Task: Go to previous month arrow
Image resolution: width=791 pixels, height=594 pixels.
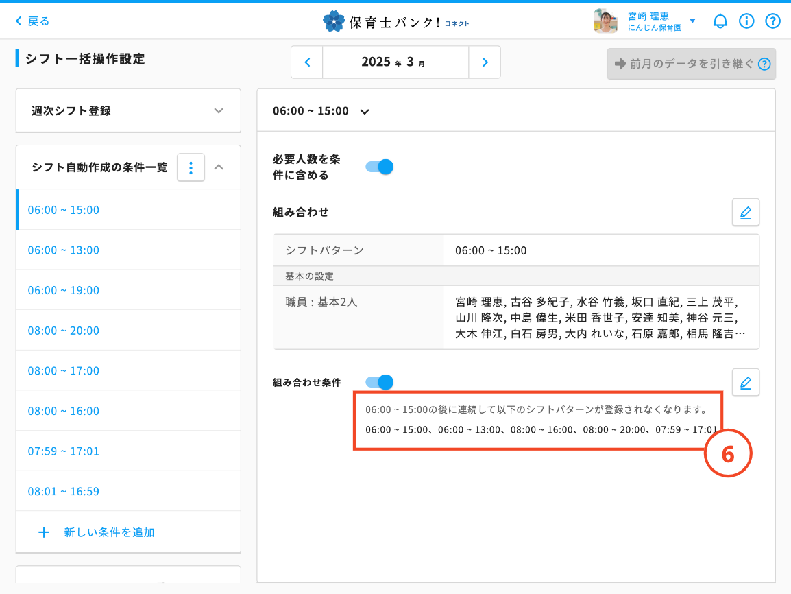Action: (x=307, y=62)
